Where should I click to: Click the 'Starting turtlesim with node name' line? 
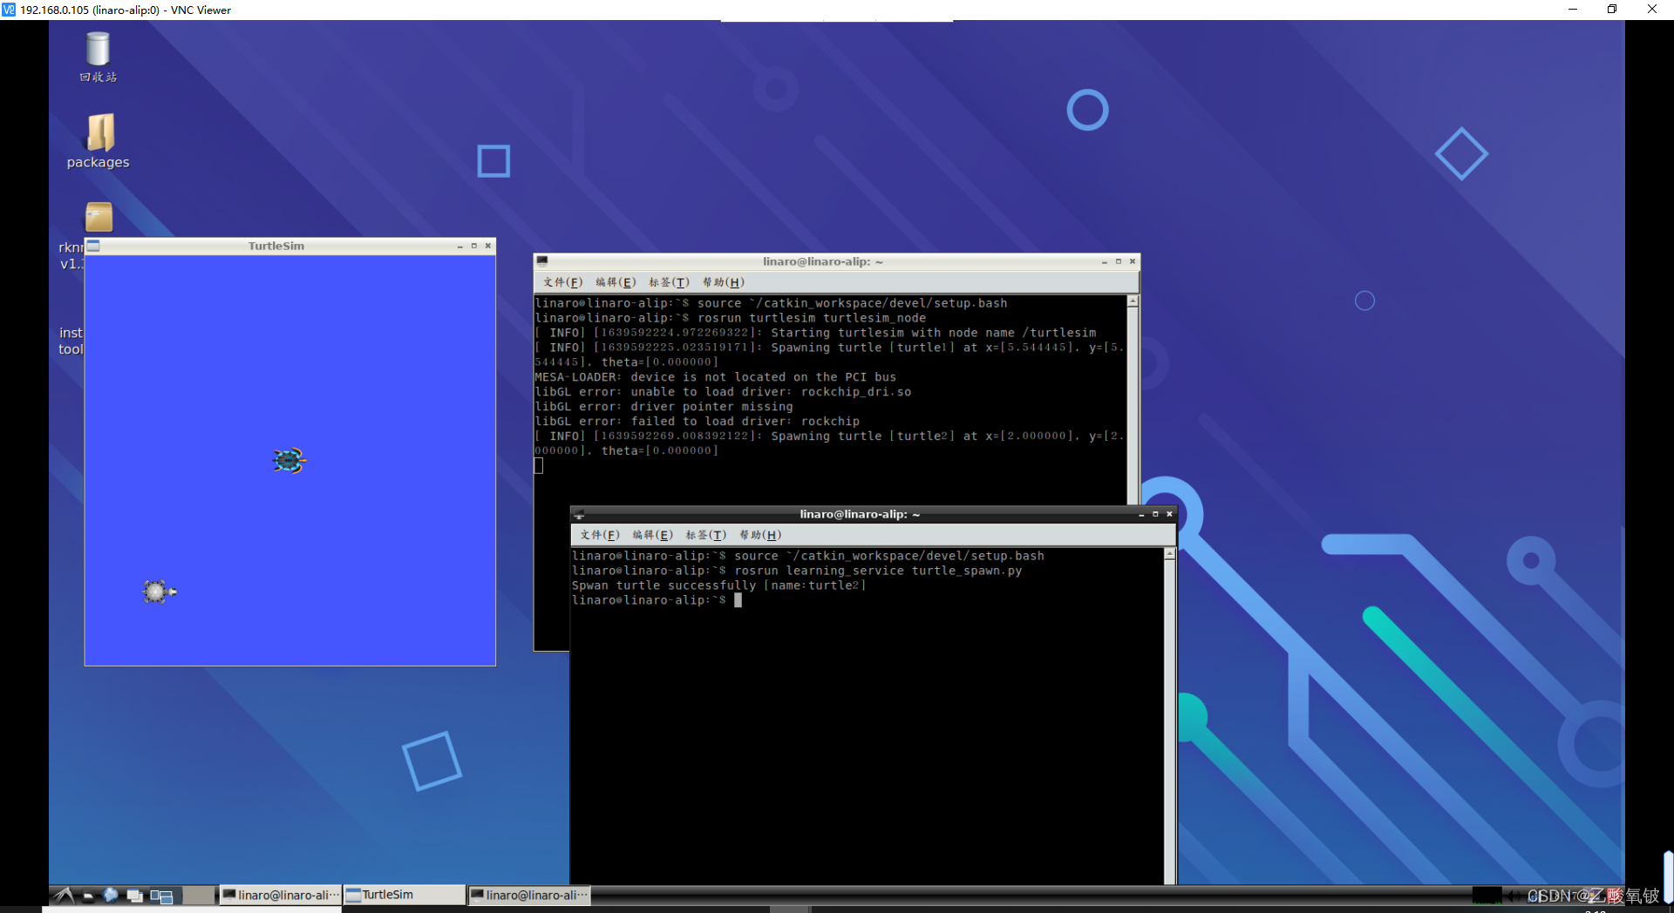point(815,333)
